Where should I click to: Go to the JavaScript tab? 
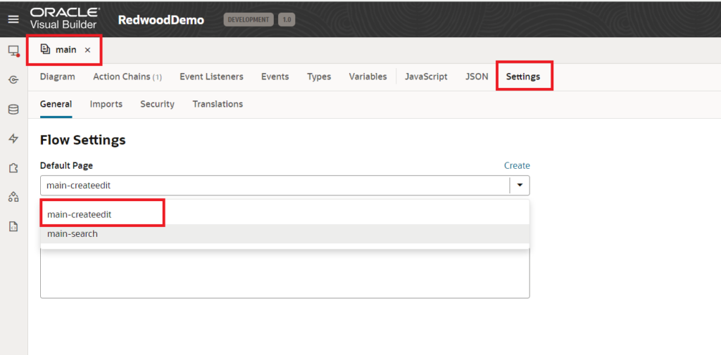pos(426,77)
